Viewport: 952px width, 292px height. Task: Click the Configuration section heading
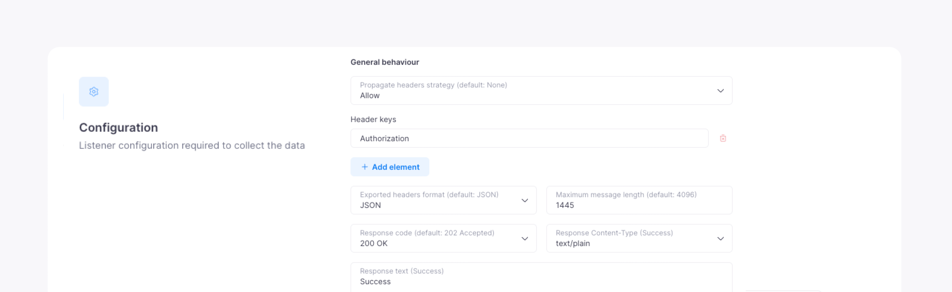[118, 128]
